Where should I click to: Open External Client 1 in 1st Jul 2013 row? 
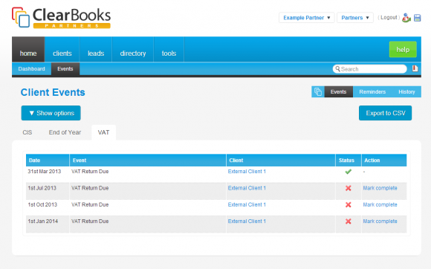(x=247, y=188)
